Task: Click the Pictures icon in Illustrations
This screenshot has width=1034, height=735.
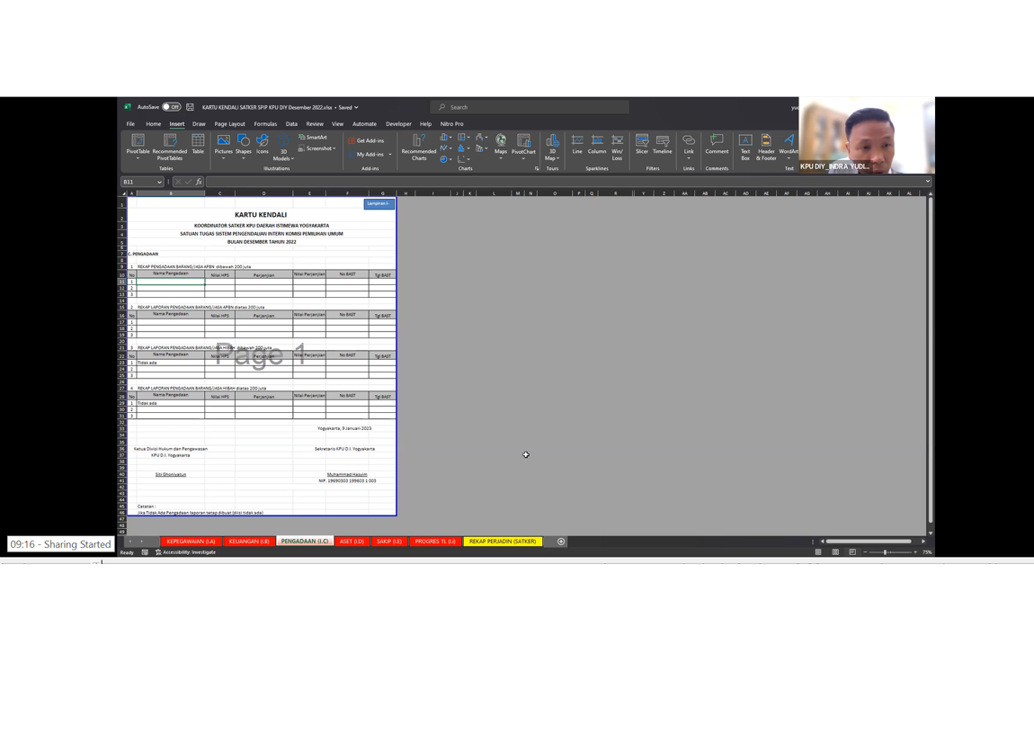Action: click(223, 145)
